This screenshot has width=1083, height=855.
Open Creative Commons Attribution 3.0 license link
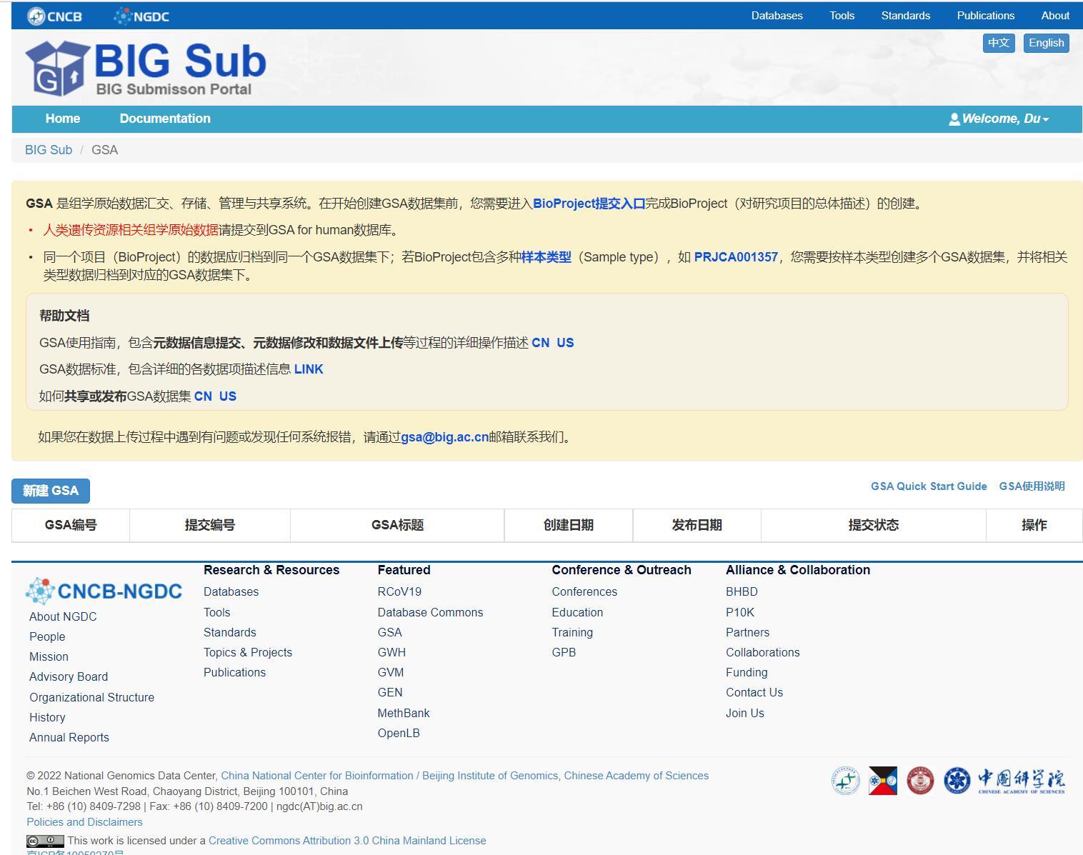click(x=347, y=841)
